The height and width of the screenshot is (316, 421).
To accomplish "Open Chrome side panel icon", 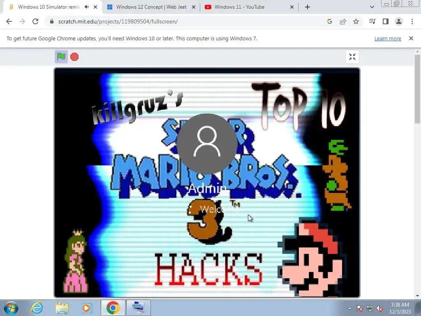I will coord(386,21).
